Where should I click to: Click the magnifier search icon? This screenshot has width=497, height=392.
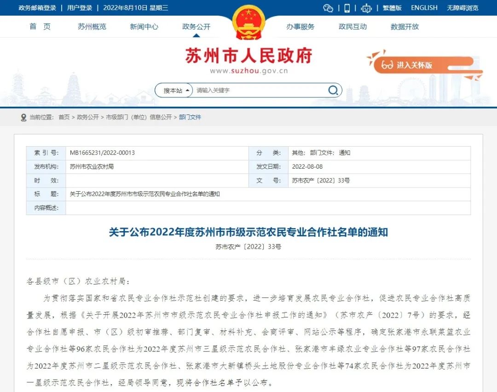click(x=333, y=90)
